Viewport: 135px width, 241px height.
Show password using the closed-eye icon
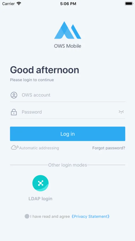121,112
